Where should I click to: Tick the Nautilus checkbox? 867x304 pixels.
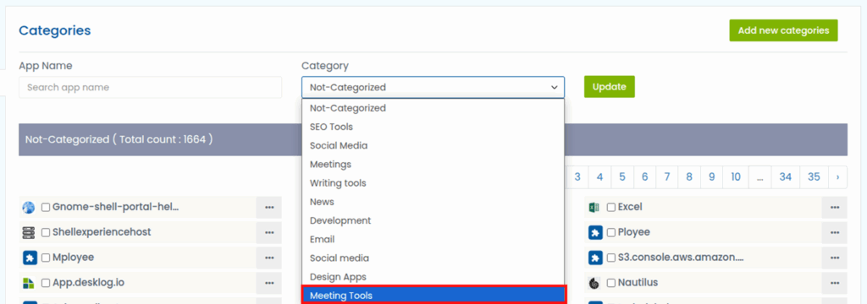click(x=611, y=283)
